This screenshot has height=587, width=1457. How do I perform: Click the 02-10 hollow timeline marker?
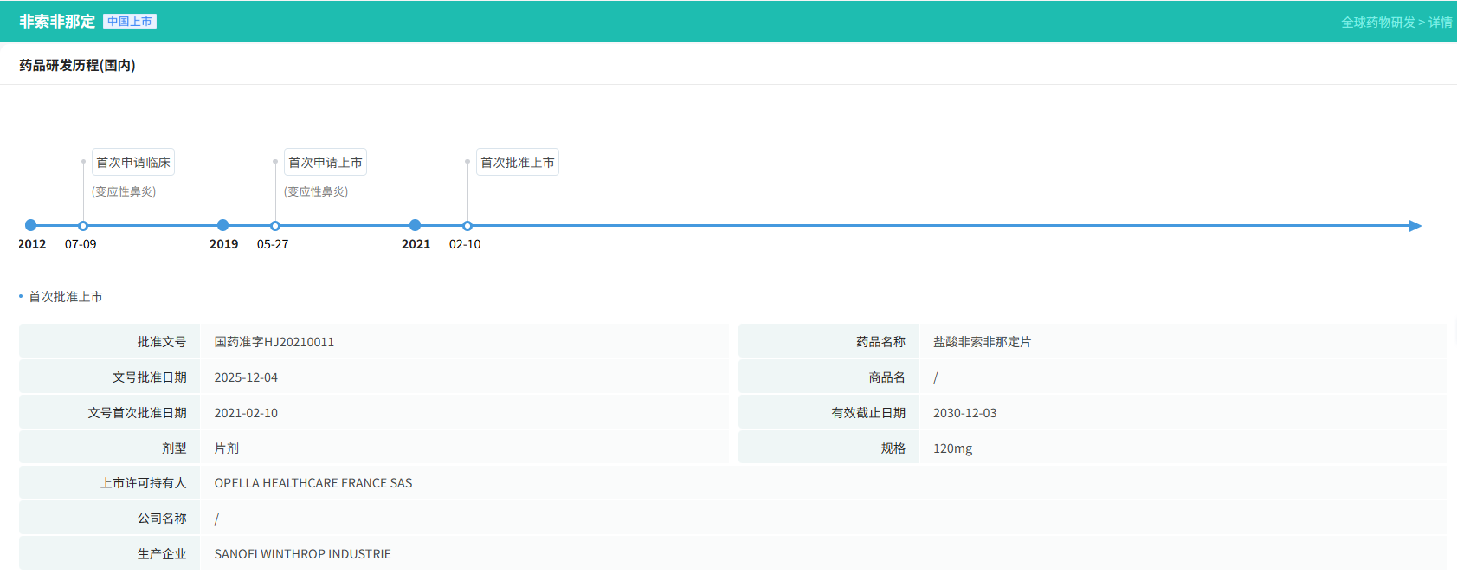click(x=467, y=226)
